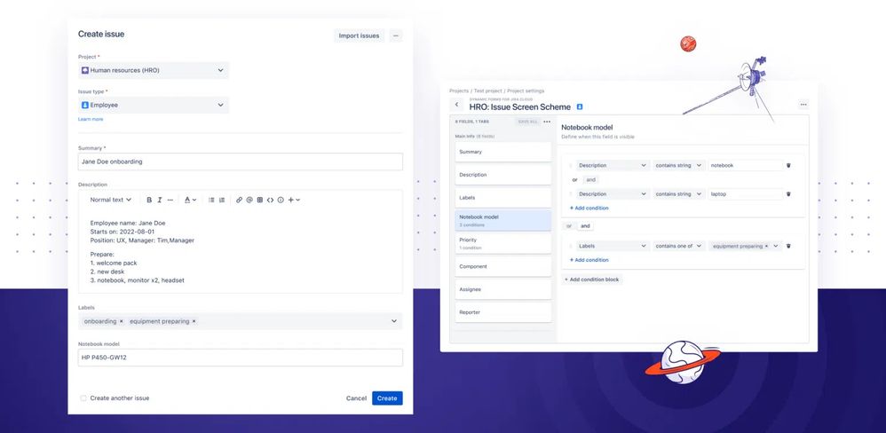Insert a code snippet
This screenshot has height=433, width=886.
pos(270,200)
